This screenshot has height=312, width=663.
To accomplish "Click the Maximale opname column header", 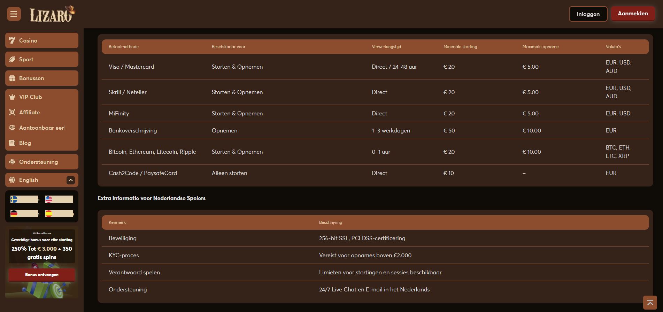I will [x=540, y=47].
